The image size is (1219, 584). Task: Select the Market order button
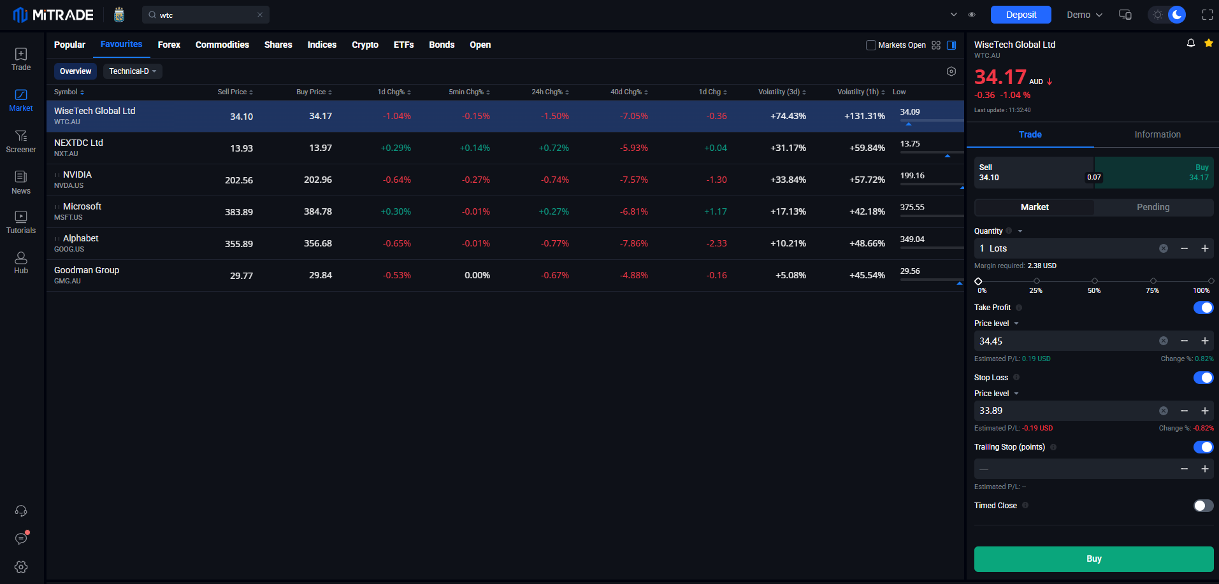(x=1034, y=207)
